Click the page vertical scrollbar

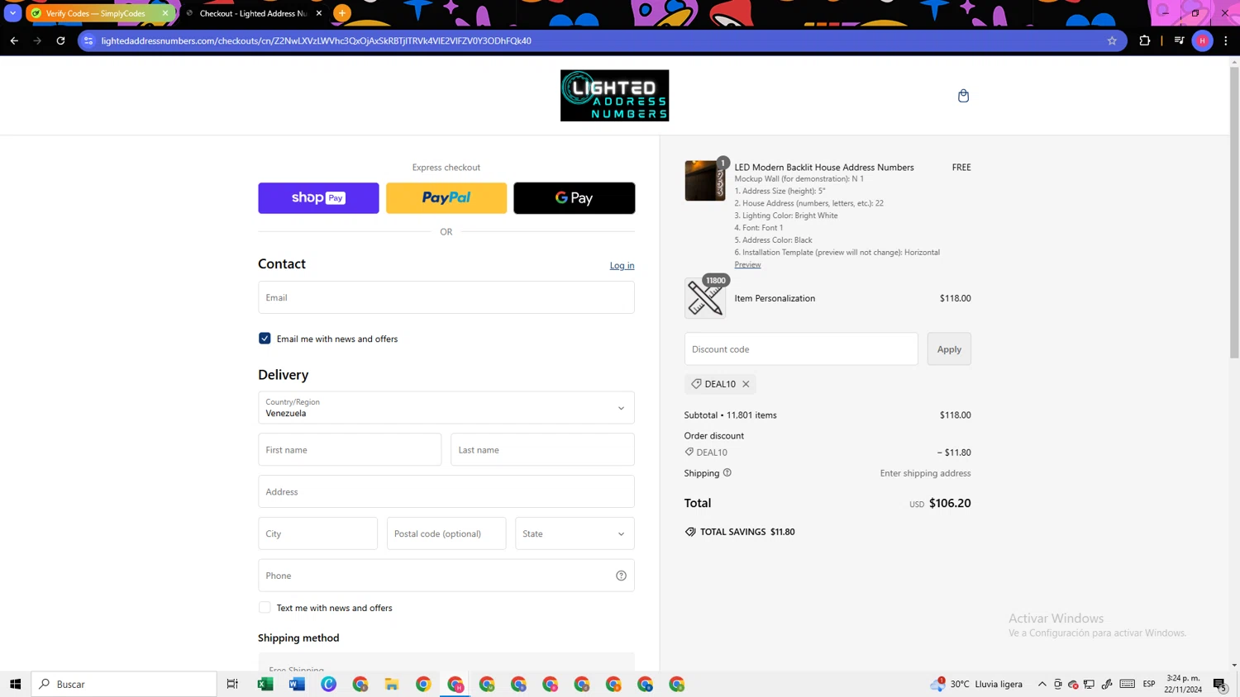pyautogui.click(x=1234, y=212)
